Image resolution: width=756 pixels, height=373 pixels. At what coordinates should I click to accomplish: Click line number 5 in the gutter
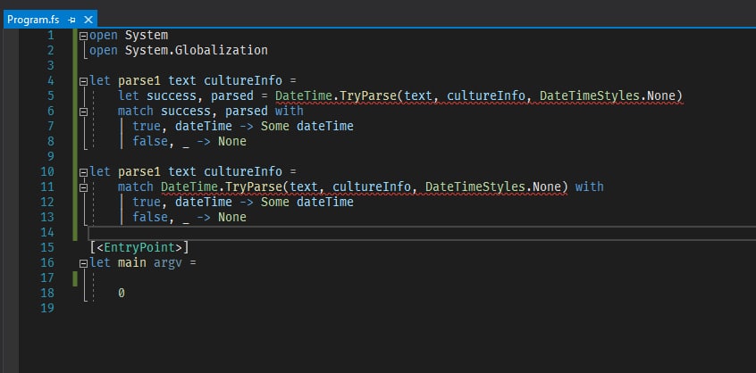coord(51,95)
